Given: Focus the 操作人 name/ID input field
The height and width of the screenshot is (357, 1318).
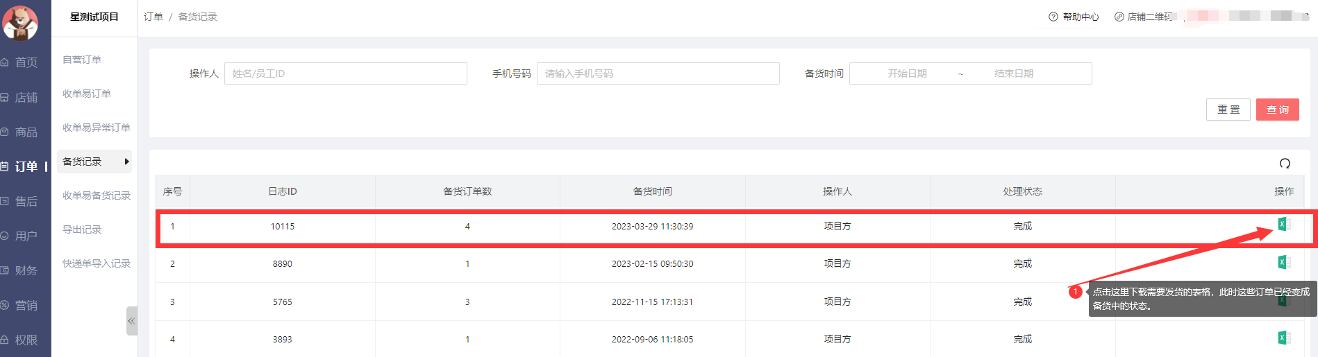Looking at the screenshot, I should pos(345,73).
